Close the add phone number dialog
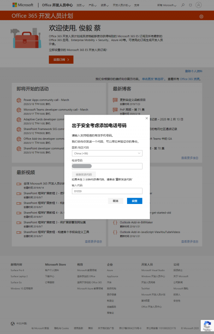Viewport: 214px width, 334px height. point(146,118)
